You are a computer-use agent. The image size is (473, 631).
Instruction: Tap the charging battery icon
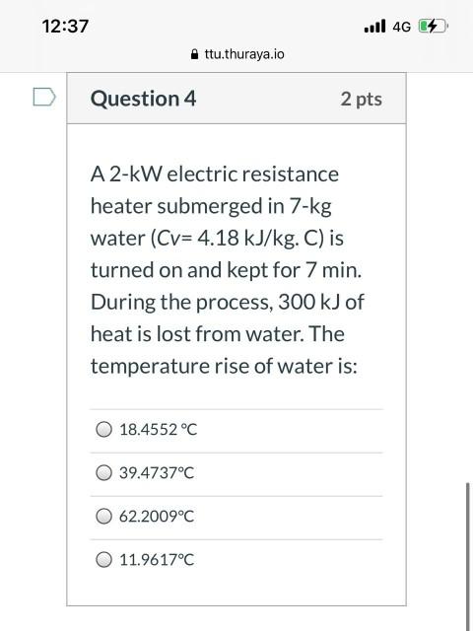(x=434, y=27)
